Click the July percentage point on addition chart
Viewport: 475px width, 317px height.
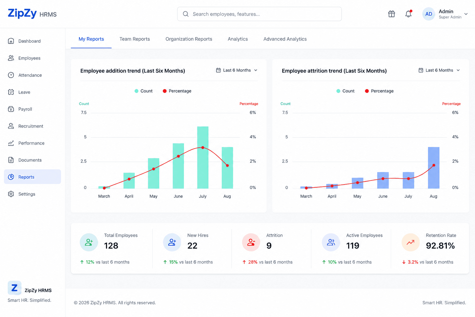point(203,148)
